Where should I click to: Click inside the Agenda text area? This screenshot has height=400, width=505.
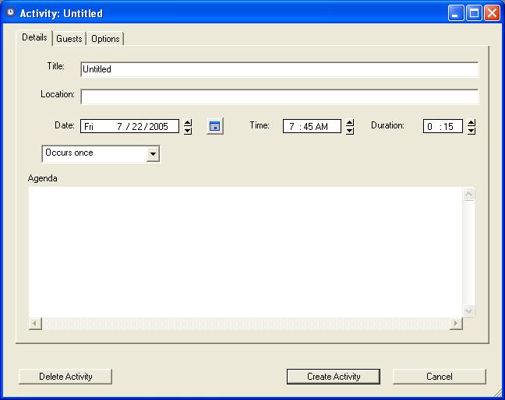pos(245,251)
